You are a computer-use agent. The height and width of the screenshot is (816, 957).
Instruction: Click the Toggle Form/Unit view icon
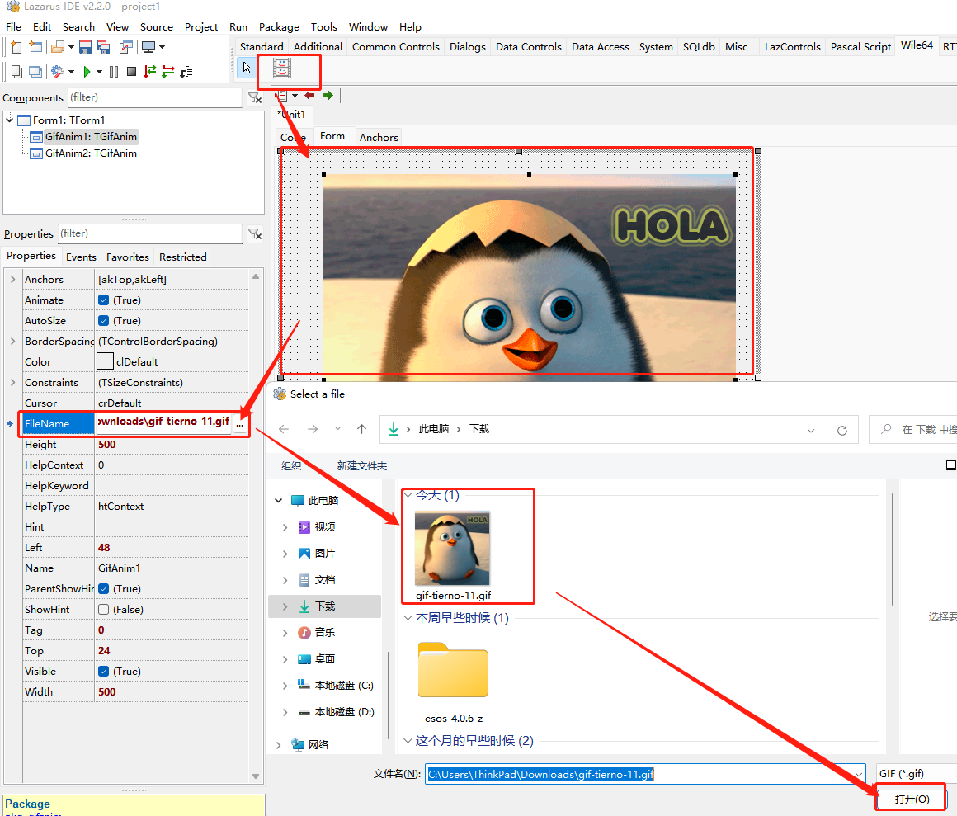(x=126, y=47)
